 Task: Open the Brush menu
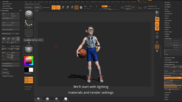tap(31, 2)
